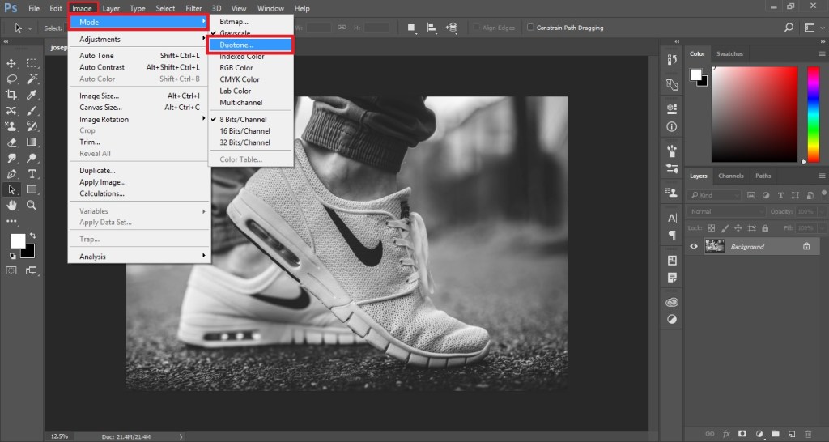Viewport: 829px width, 442px height.
Task: Toggle lock all padlock icon
Action: coord(765,228)
